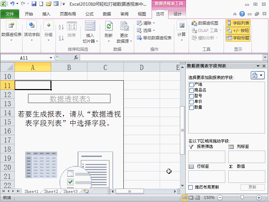Viewport: 269px width, 202px height.
Task: Click the insert new worksheet tab icon
Action: (x=86, y=191)
